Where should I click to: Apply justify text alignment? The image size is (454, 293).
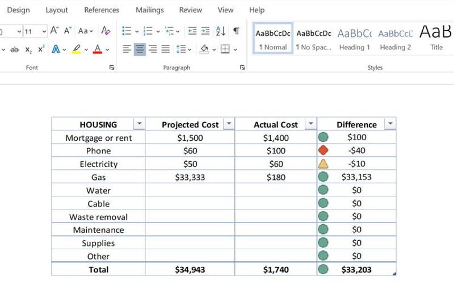(166, 49)
